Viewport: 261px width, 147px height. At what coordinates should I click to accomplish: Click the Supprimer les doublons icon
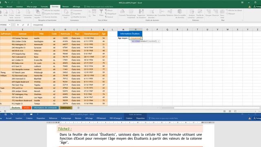(141, 12)
